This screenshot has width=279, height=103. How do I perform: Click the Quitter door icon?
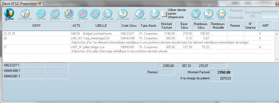pos(9,13)
